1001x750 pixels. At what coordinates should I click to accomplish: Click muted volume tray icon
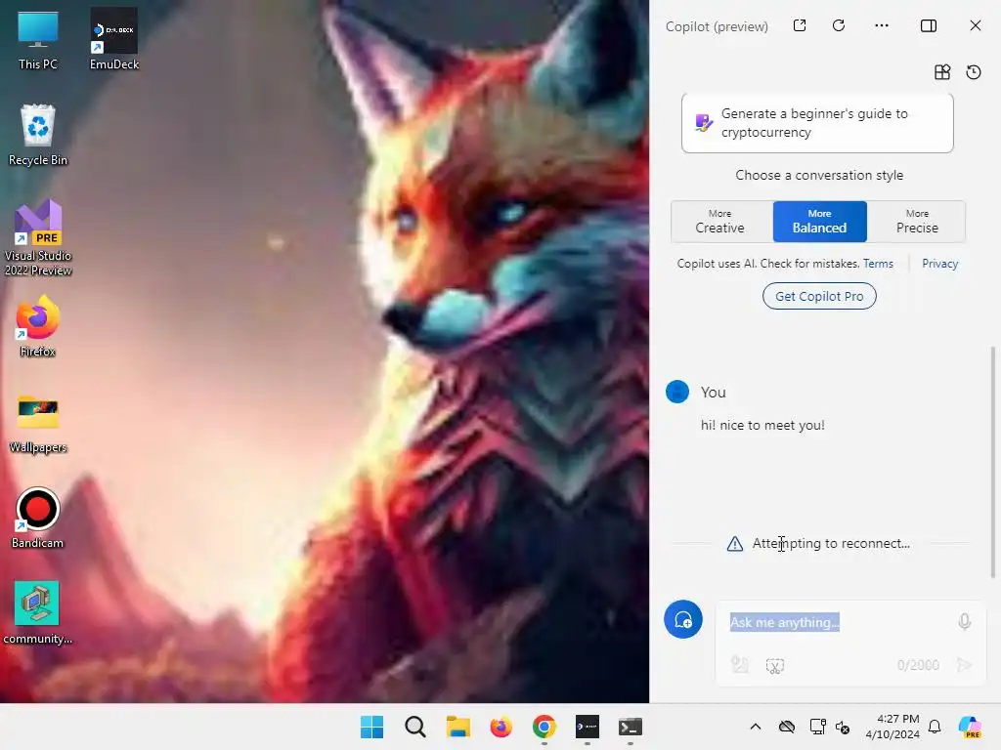pos(843,727)
